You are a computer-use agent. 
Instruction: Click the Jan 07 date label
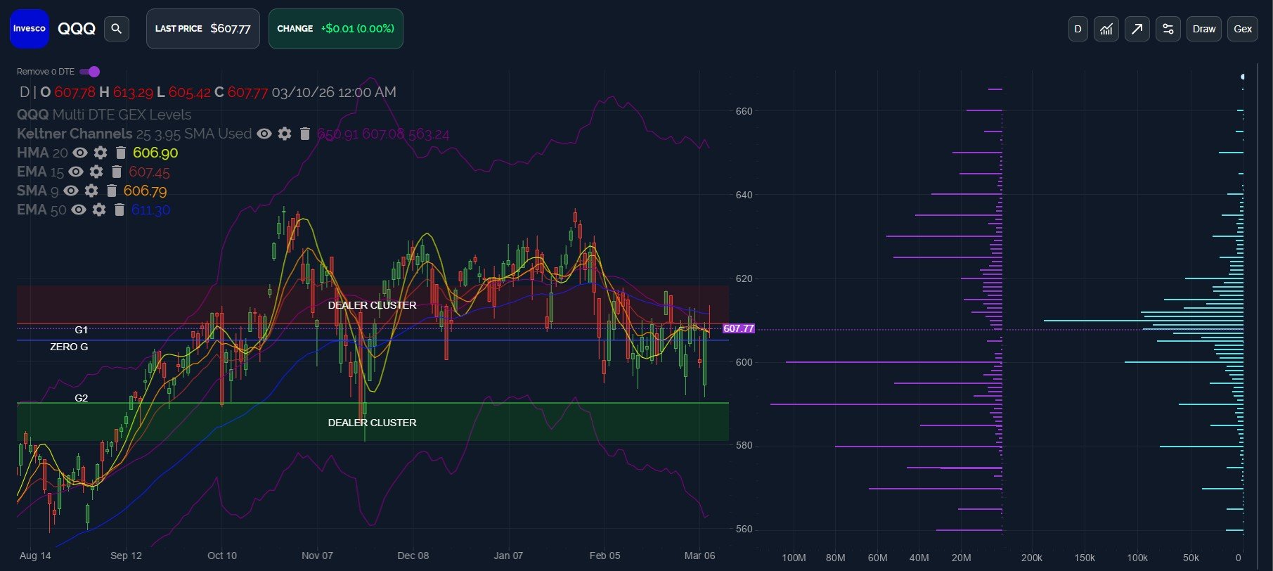(x=509, y=556)
